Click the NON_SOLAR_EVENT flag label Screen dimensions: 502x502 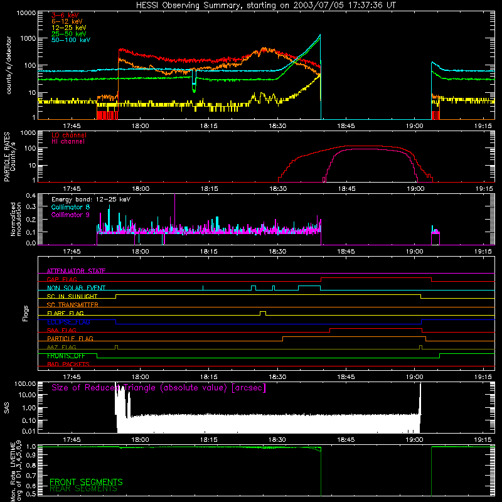point(76,288)
